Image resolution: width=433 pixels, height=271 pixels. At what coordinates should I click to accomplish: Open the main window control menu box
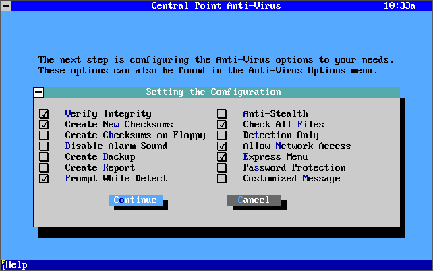(6, 5)
